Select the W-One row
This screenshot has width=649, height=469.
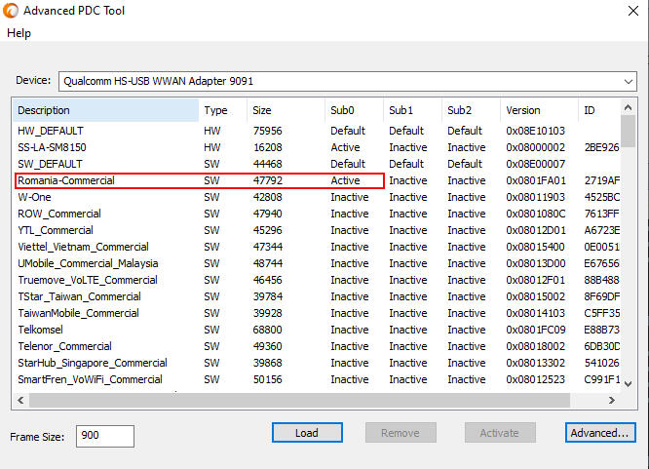click(317, 197)
